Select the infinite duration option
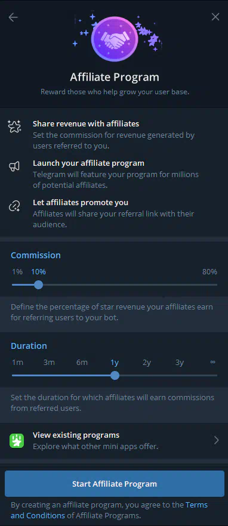 pyautogui.click(x=212, y=362)
